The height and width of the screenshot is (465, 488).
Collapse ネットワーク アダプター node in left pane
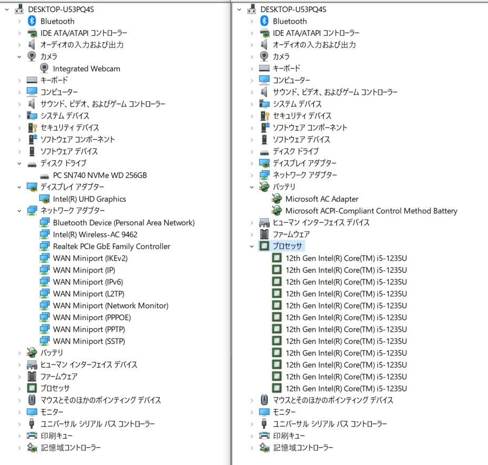(19, 211)
